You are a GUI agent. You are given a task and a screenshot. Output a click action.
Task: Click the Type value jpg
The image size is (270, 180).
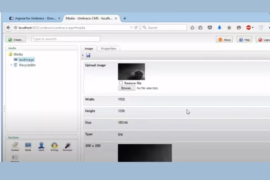point(120,134)
